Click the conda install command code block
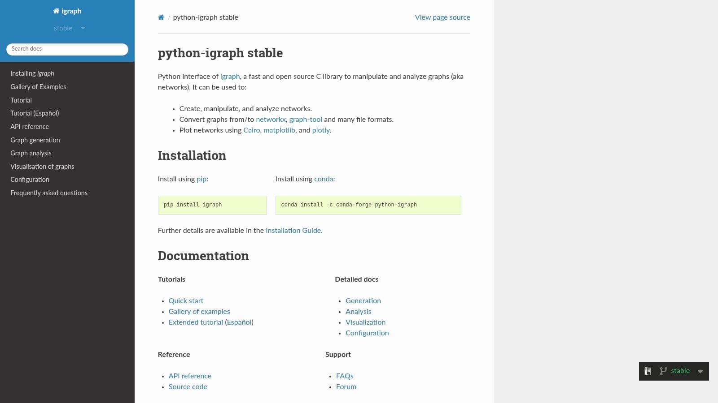 tap(368, 205)
